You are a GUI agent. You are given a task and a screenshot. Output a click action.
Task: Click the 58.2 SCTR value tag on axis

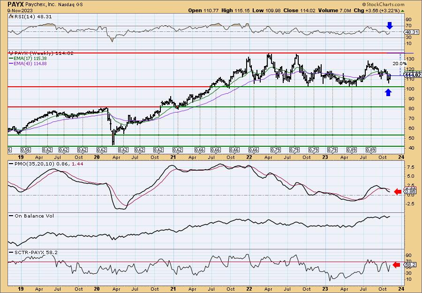[x=411, y=265]
